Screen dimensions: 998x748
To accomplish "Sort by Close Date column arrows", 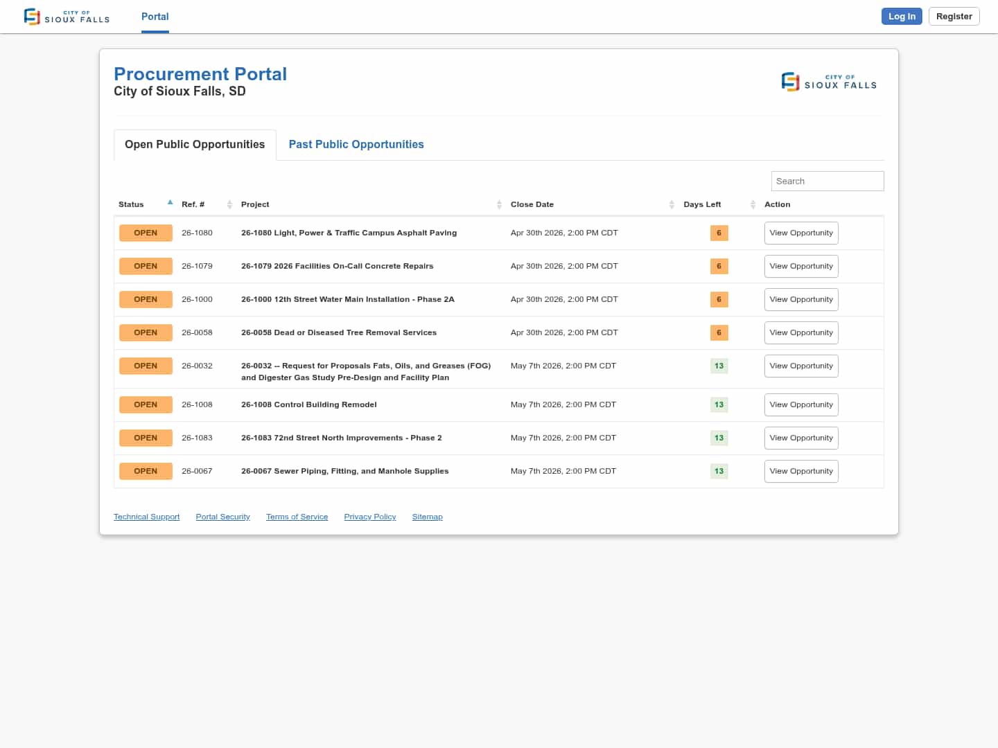I will [x=672, y=204].
